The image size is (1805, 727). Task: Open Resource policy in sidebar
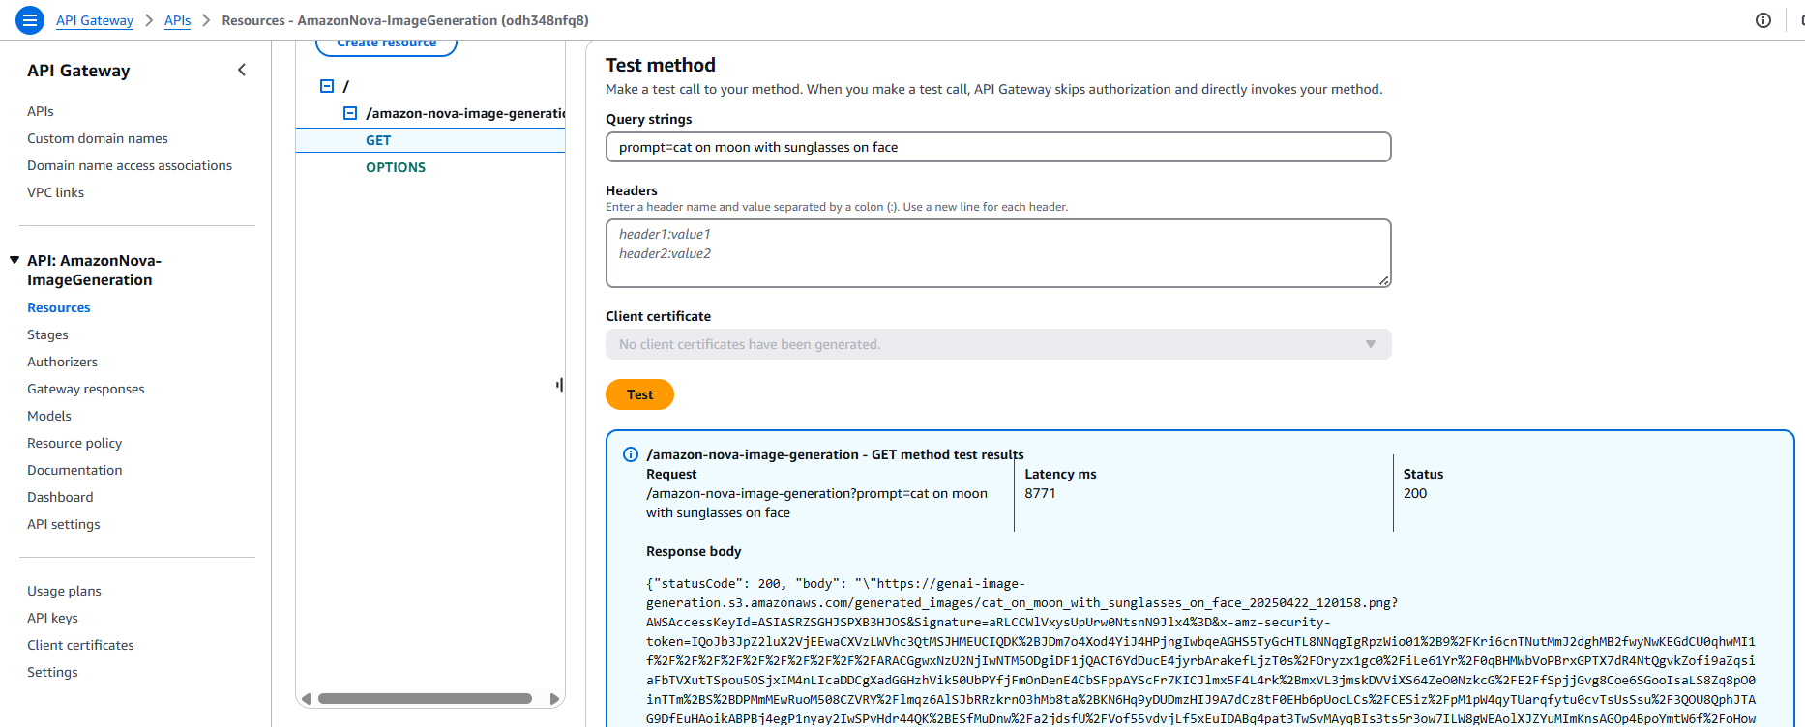click(x=74, y=443)
